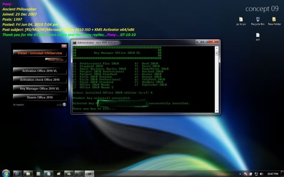284x177 pixels.
Task: Launch Internet Explorer from the taskbar
Action: [x=17, y=174]
